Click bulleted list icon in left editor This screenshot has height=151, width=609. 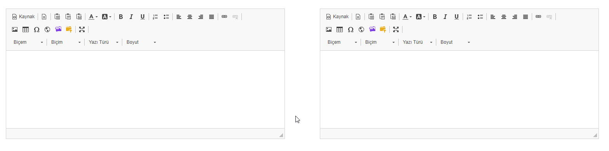pos(166,17)
